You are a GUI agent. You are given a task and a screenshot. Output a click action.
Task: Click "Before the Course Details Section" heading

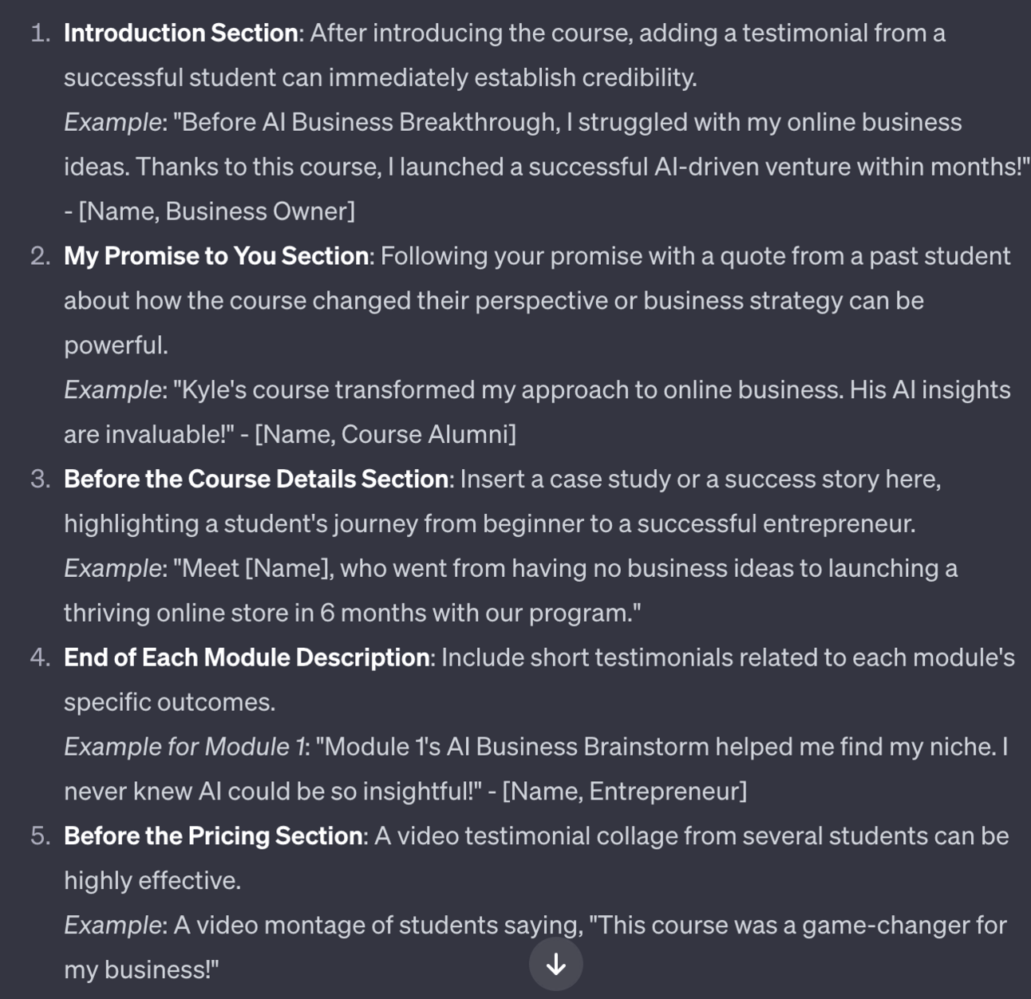255,479
